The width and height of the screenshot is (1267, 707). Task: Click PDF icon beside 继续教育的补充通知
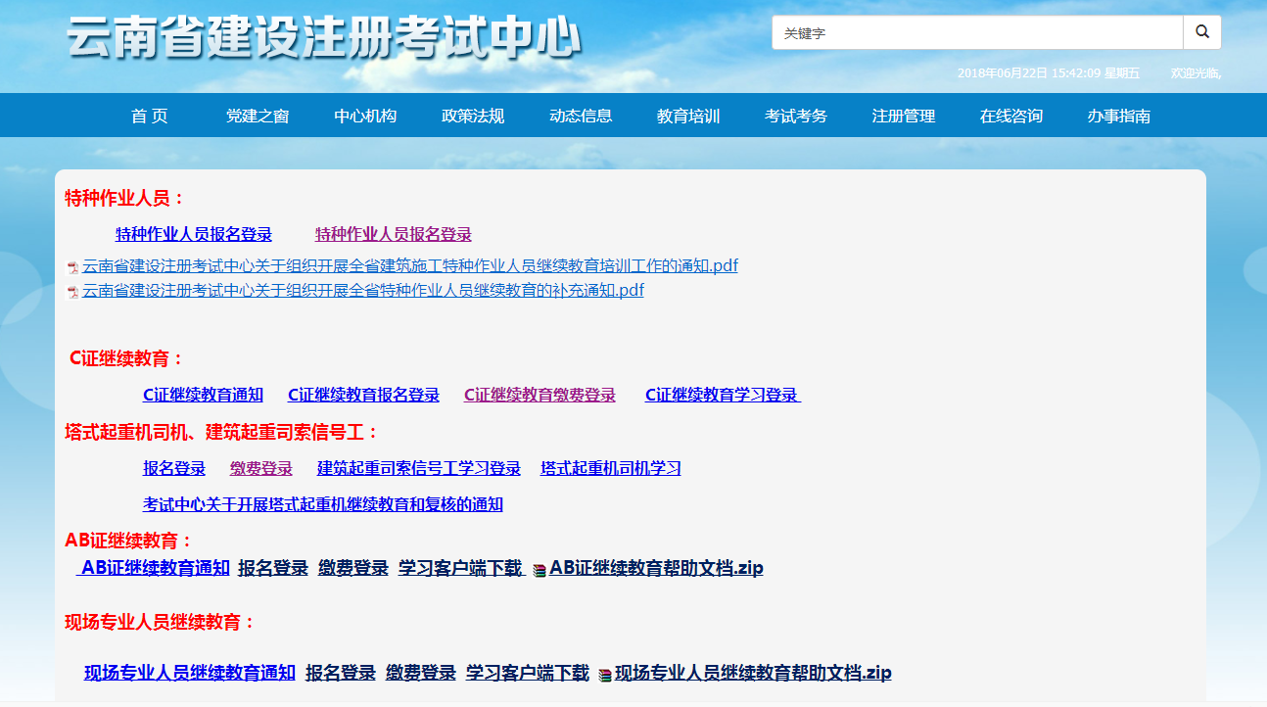point(72,292)
